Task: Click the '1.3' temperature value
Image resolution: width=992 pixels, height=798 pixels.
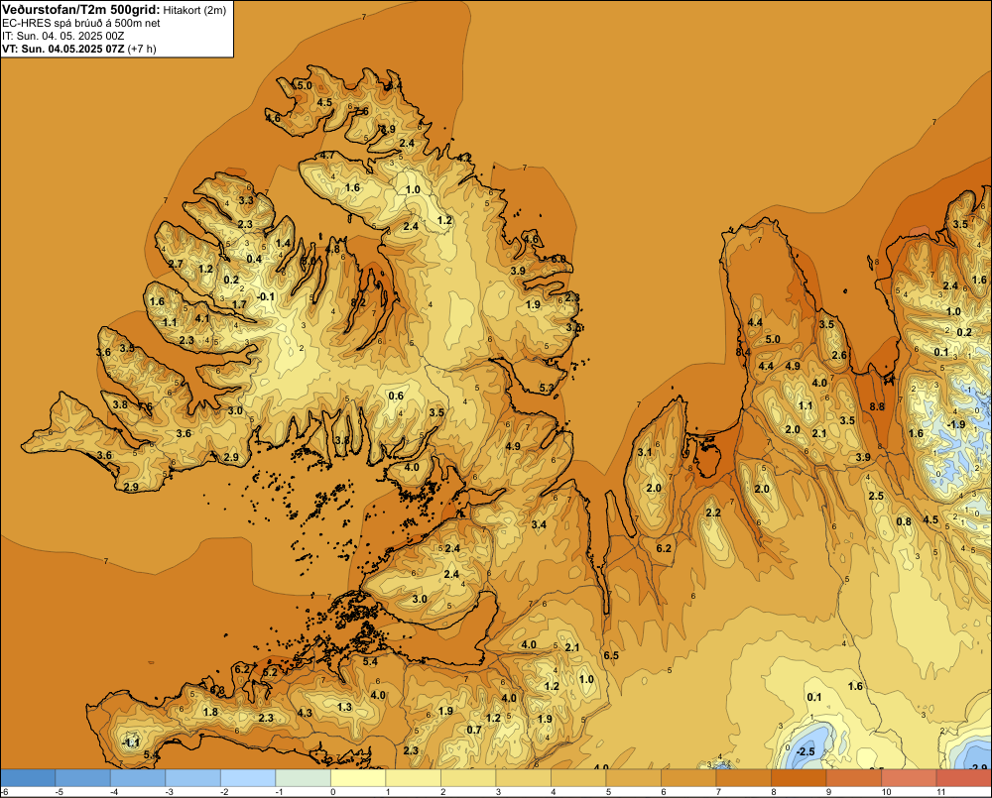Action: pyautogui.click(x=344, y=707)
